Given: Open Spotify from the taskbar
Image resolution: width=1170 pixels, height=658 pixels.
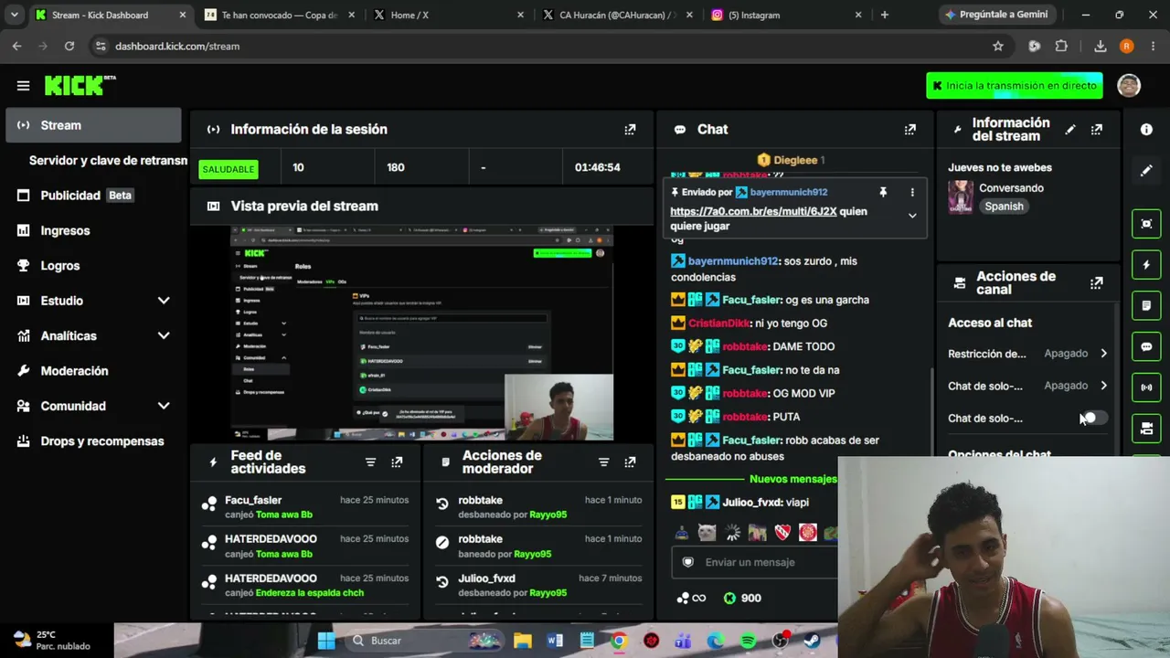Looking at the screenshot, I should (748, 641).
